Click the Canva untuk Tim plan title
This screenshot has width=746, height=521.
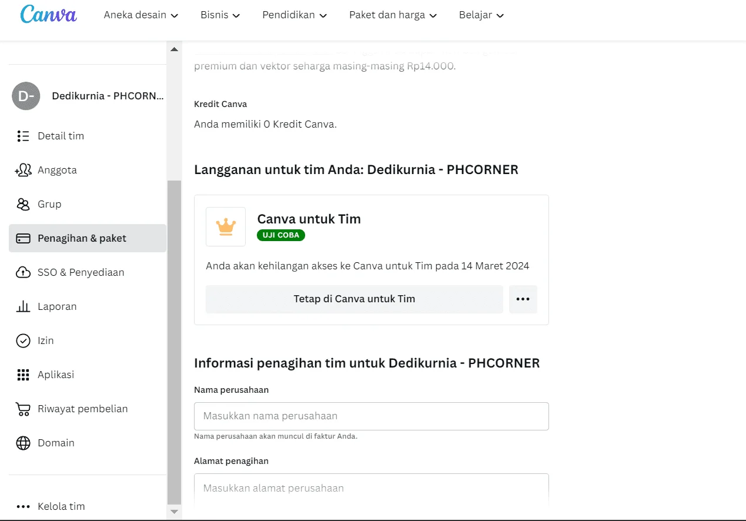309,219
